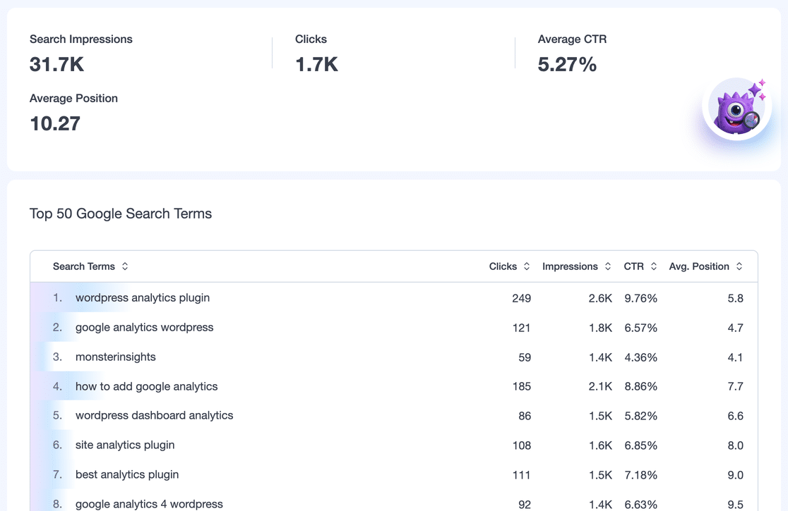Click the 59 clicks cell for monsterinsights
This screenshot has height=511, width=788.
(x=525, y=357)
